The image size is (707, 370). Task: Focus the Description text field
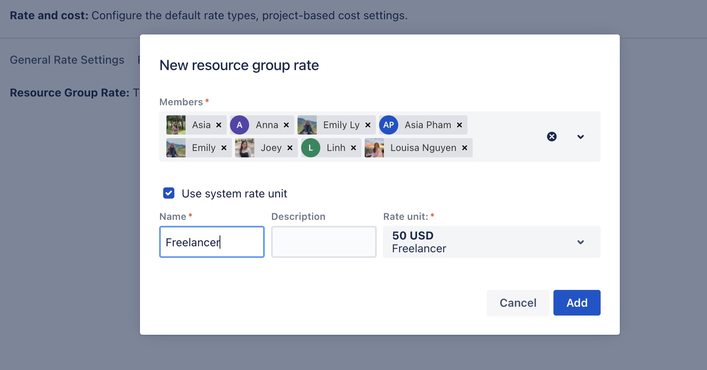324,242
